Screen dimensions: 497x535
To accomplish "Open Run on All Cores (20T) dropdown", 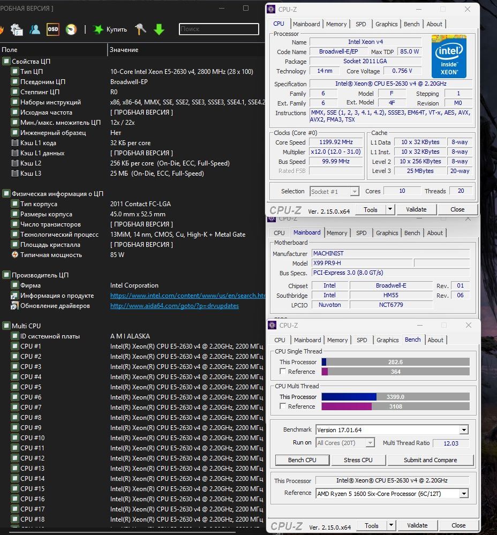I will [370, 443].
